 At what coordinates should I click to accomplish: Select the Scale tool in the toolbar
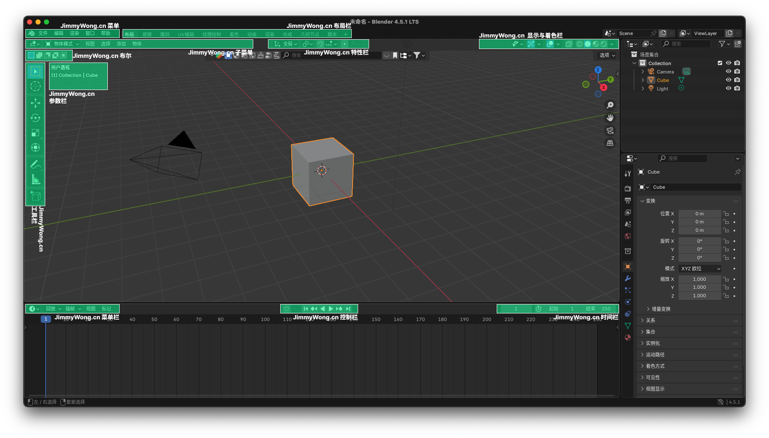coord(36,133)
